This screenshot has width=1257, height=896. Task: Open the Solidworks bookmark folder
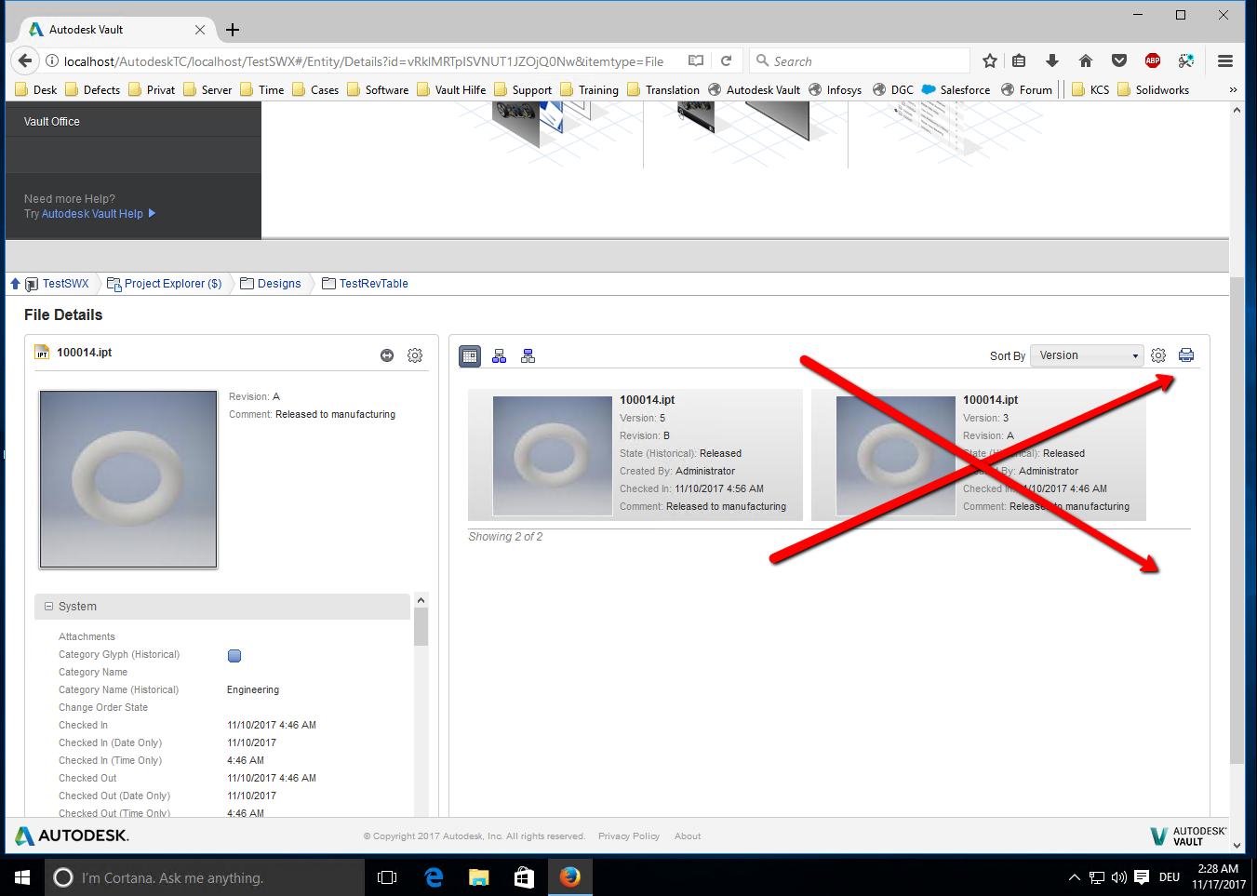1154,90
